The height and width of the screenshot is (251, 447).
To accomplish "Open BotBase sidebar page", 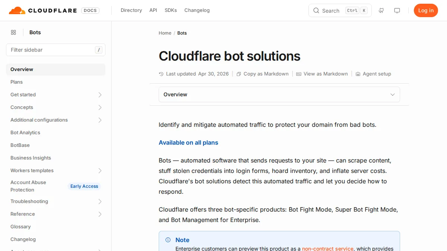I will [20, 145].
